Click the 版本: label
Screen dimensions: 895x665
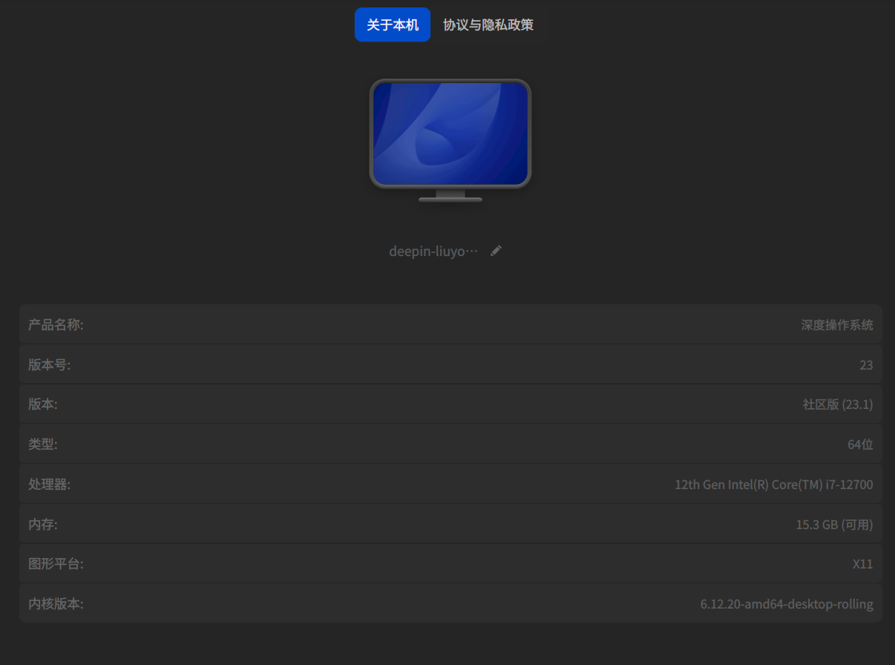(42, 404)
